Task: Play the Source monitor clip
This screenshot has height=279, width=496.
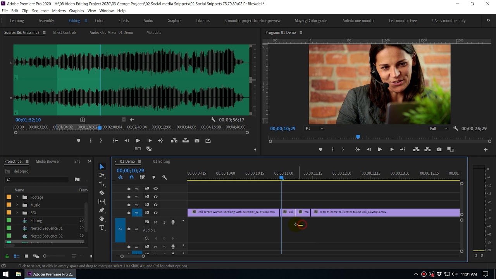Action: coord(138,141)
